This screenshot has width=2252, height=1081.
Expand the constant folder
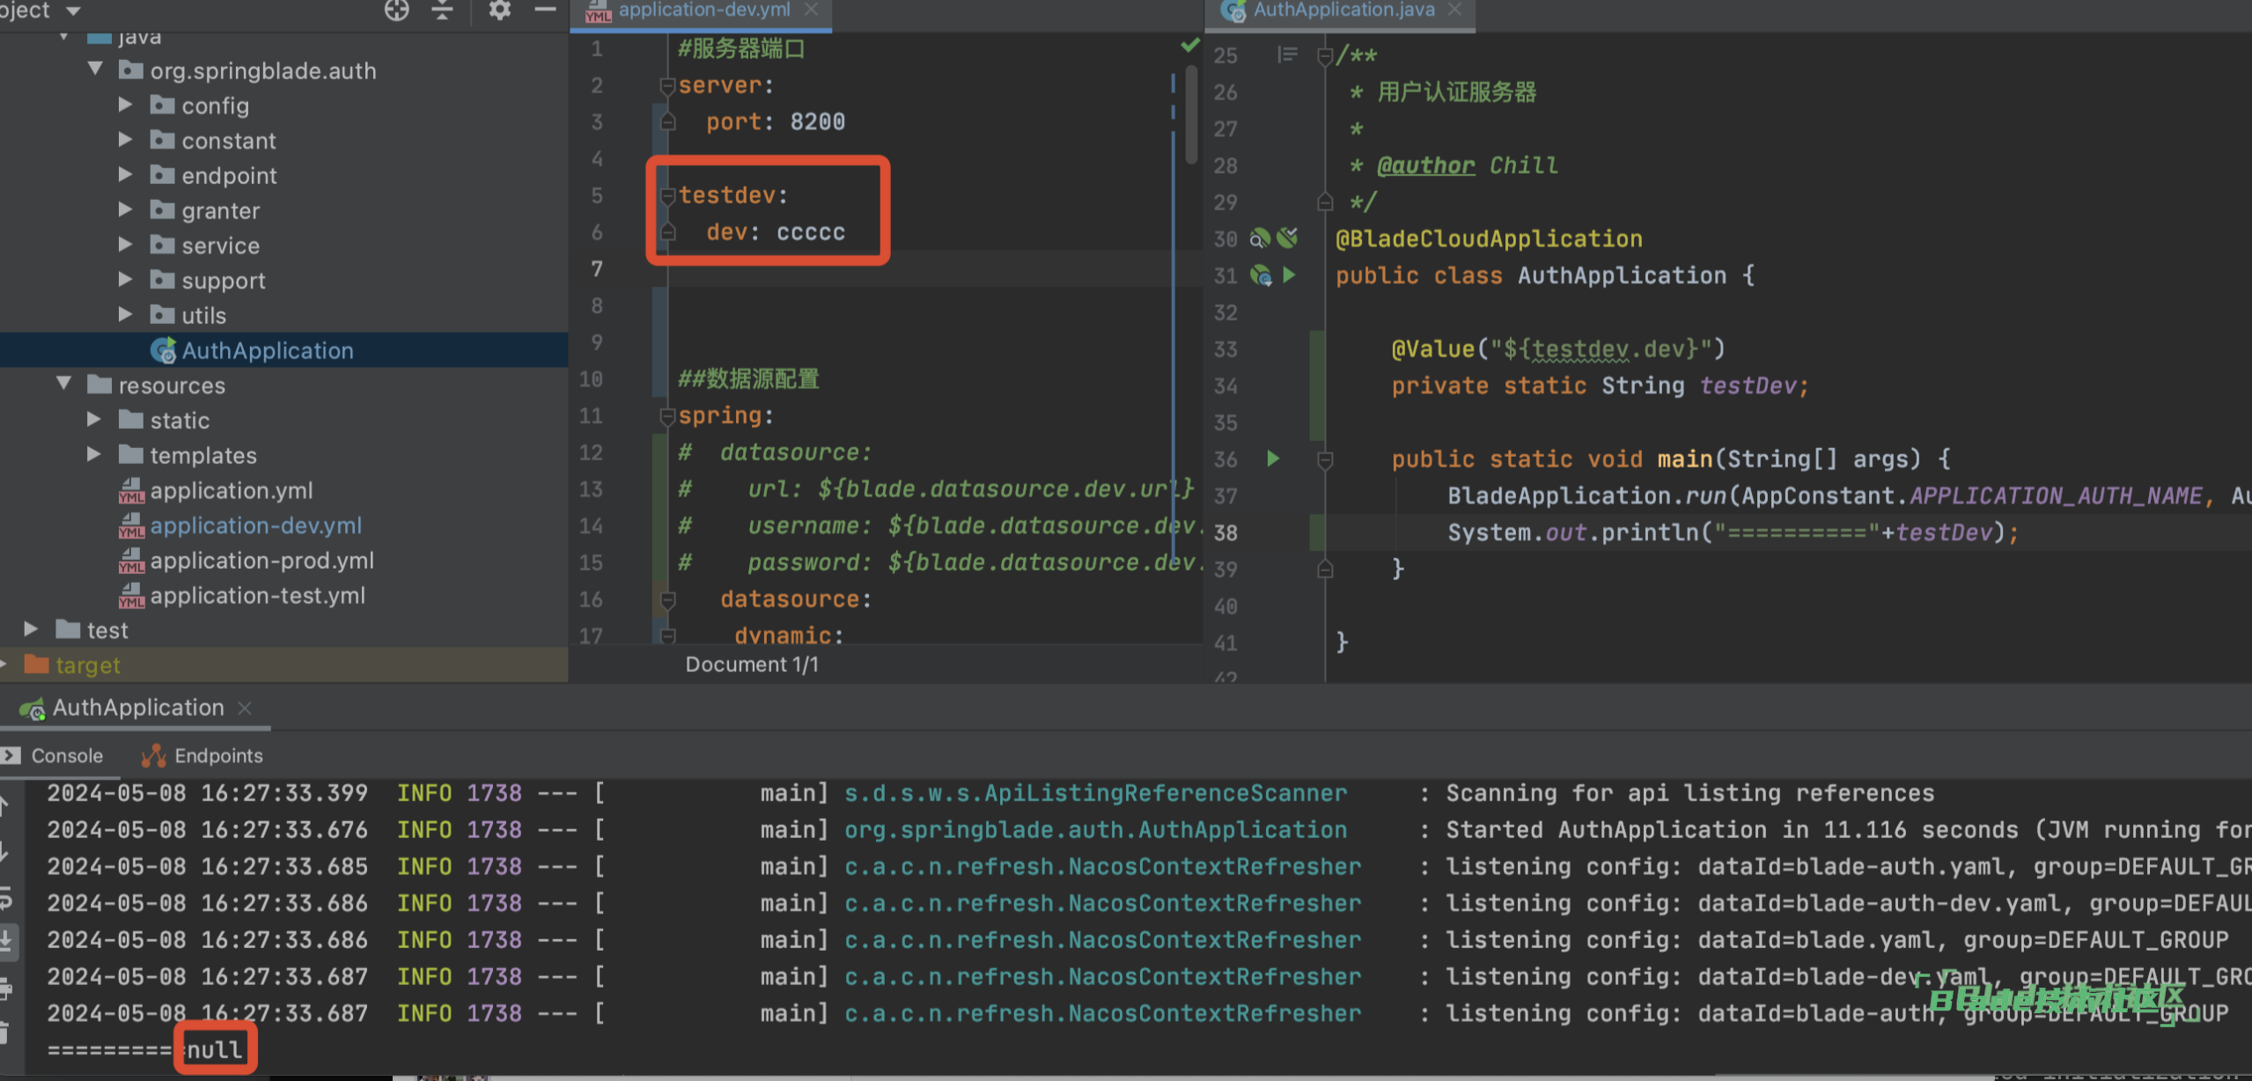coord(125,139)
